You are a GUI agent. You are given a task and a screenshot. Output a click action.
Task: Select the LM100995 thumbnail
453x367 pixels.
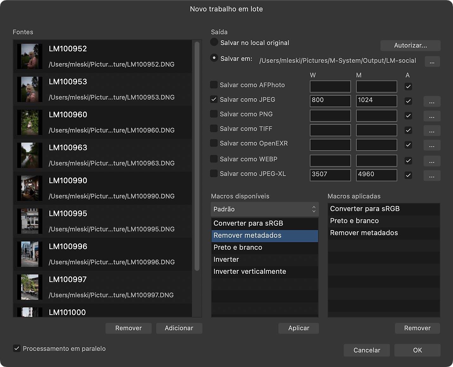30,221
